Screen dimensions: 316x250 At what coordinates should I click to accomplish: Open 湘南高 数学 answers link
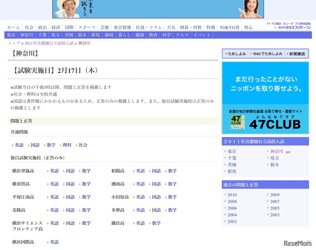pos(172,184)
